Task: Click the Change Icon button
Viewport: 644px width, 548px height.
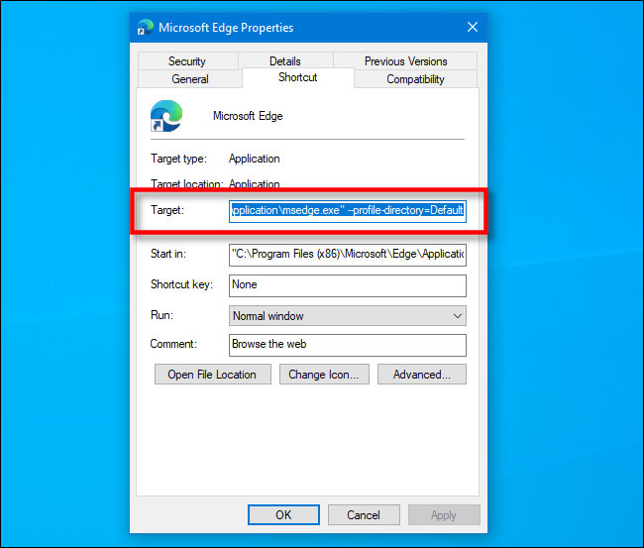Action: [x=324, y=375]
